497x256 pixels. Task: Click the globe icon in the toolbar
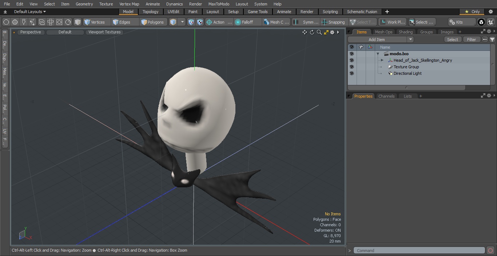point(15,22)
